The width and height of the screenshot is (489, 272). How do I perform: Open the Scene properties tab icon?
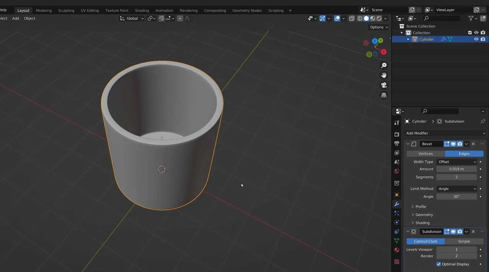[x=397, y=162]
